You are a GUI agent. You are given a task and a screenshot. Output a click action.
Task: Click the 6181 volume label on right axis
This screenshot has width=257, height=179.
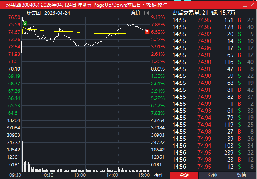pyautogui.click(x=157, y=165)
